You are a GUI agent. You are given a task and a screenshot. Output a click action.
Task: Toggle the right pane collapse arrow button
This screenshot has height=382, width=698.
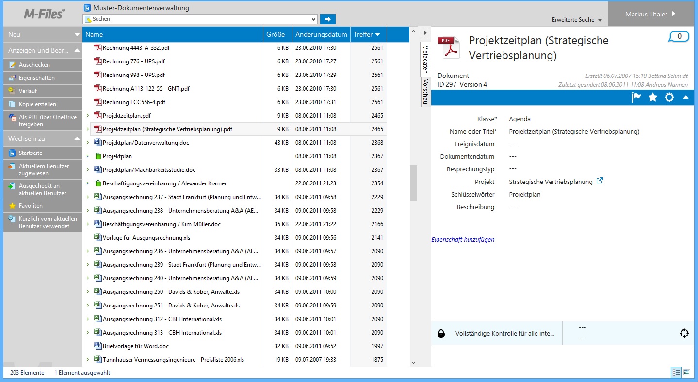(425, 33)
